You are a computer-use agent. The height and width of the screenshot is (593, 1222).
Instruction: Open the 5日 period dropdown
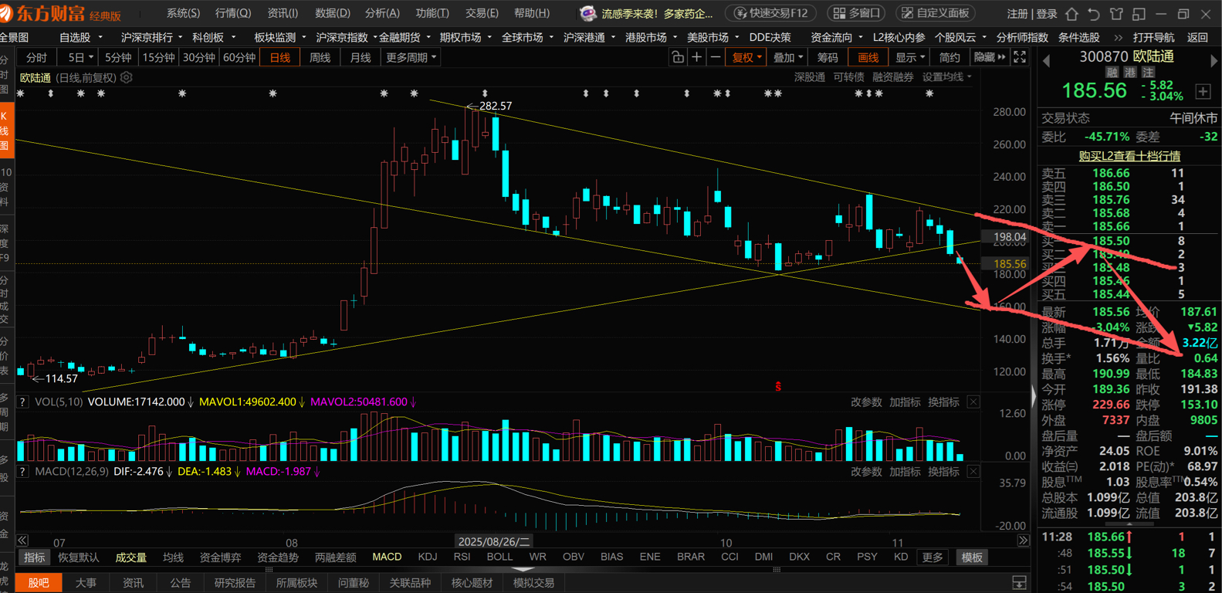click(x=80, y=58)
